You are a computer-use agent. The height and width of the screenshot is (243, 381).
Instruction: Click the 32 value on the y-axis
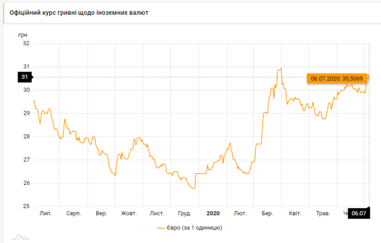pos(25,43)
